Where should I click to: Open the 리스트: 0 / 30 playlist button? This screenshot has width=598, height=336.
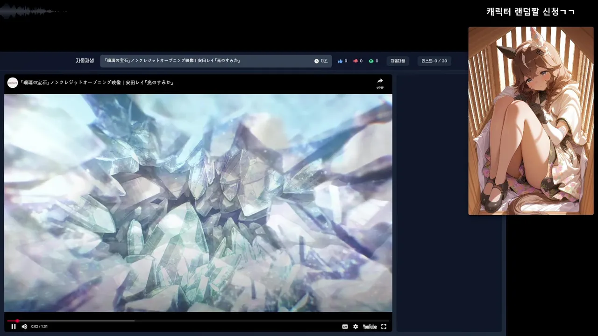(x=434, y=61)
